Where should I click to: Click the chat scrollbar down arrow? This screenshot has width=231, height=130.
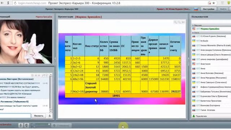[x=51, y=112]
